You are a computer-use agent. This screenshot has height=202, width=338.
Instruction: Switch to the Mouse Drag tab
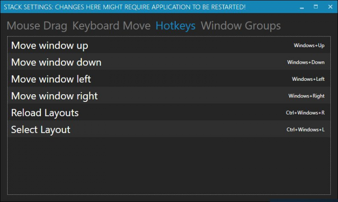point(37,26)
